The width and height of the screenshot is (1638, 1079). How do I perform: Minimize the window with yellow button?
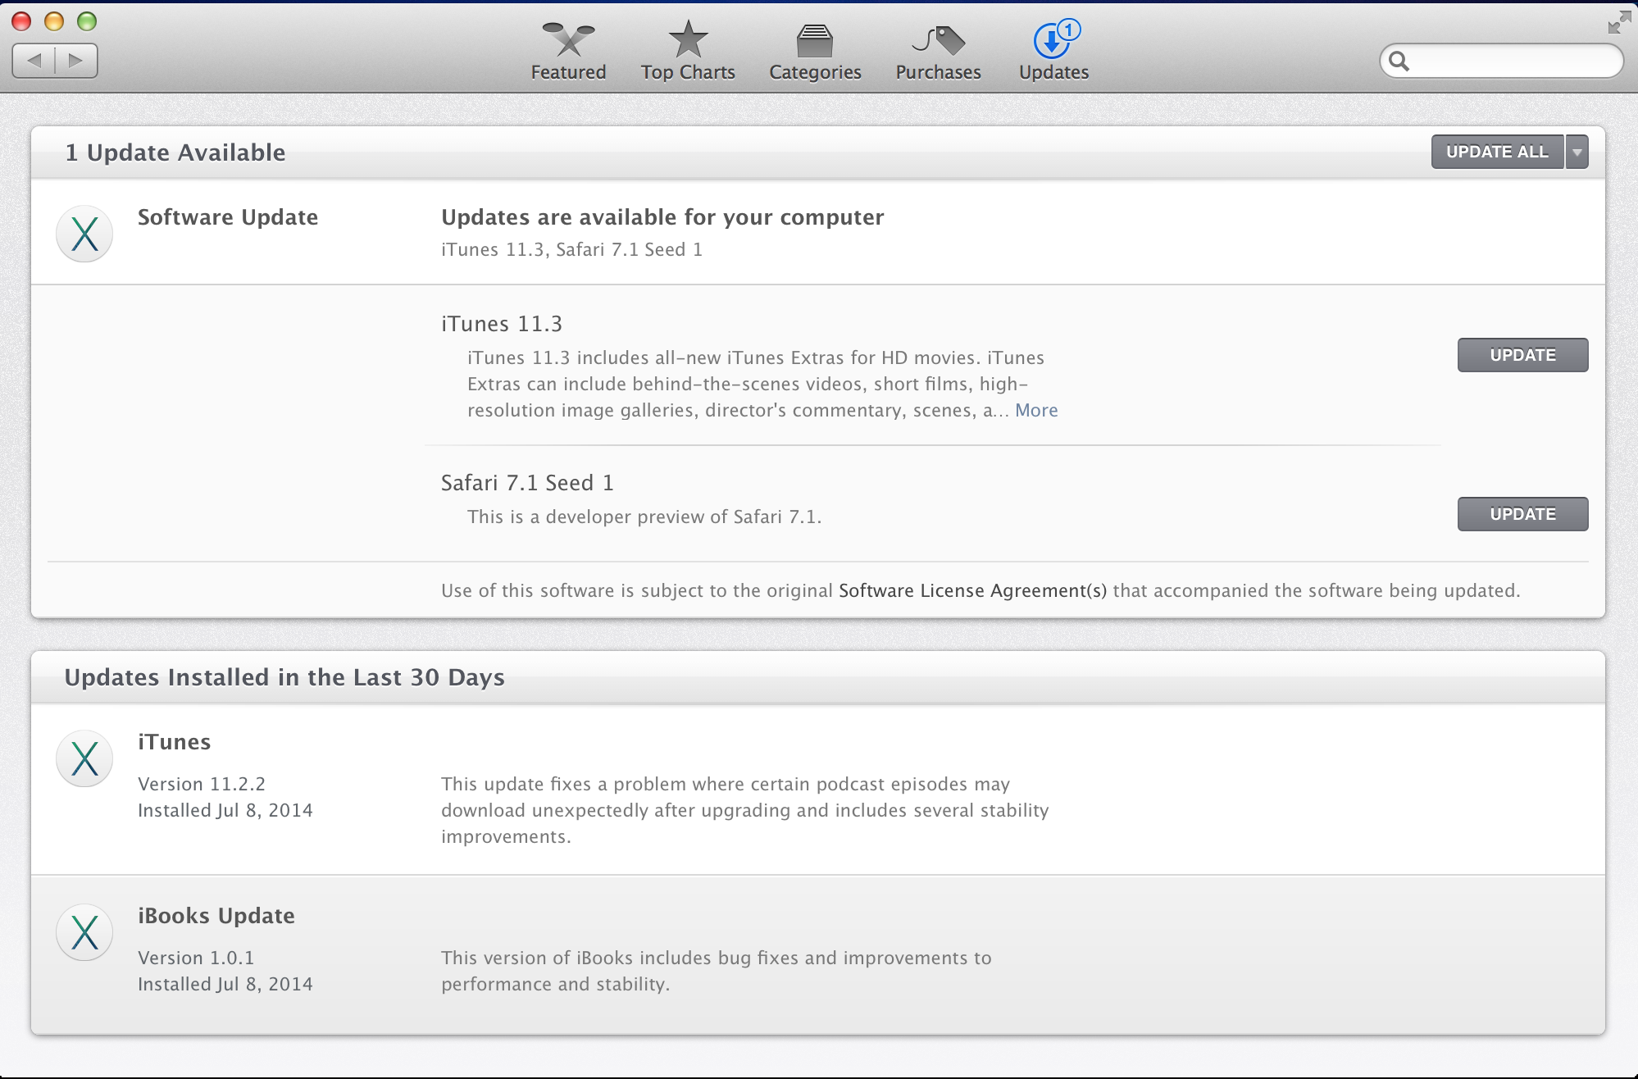(x=54, y=20)
